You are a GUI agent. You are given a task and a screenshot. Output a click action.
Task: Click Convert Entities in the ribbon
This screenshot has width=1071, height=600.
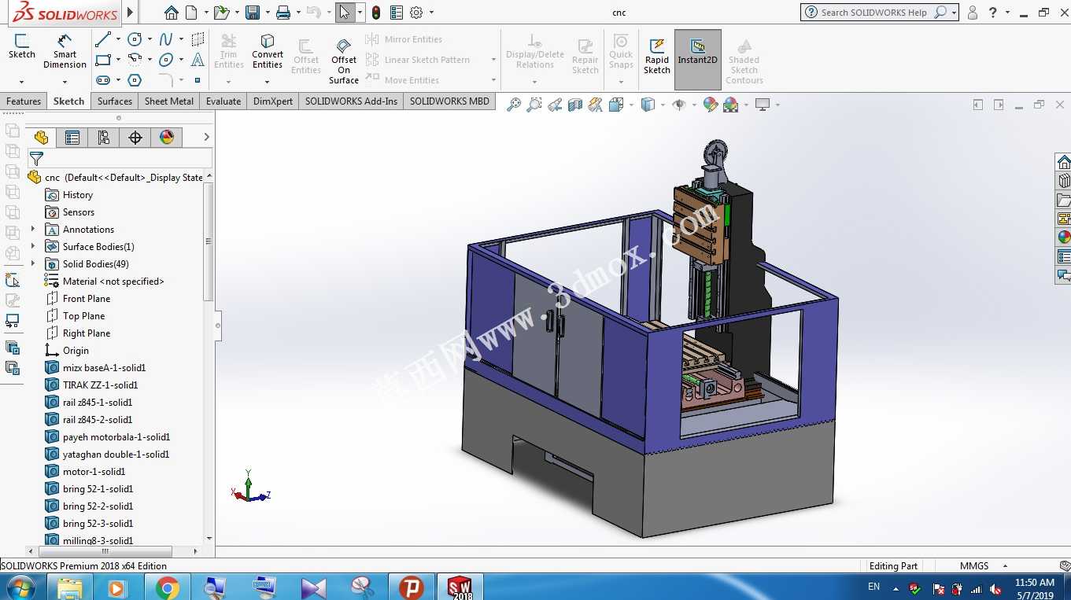tap(268, 51)
